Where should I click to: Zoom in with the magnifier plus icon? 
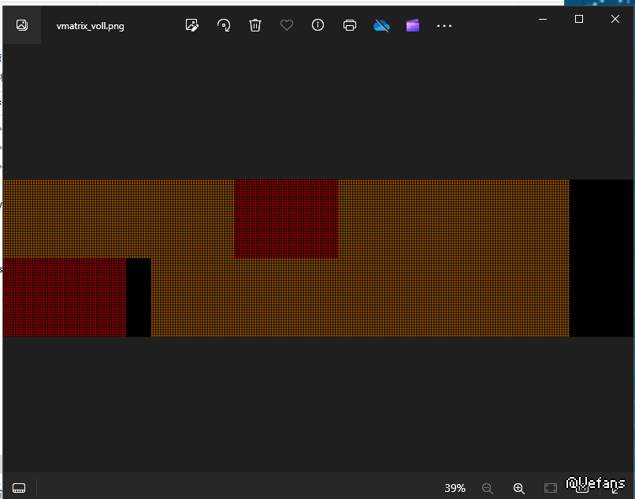click(x=518, y=488)
